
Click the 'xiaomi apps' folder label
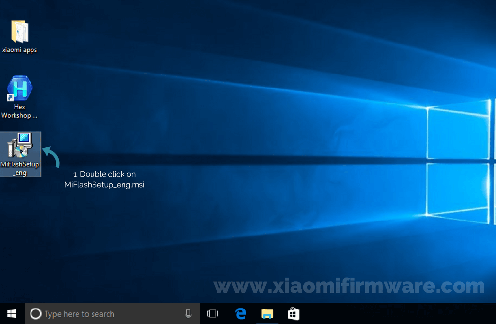click(x=19, y=50)
